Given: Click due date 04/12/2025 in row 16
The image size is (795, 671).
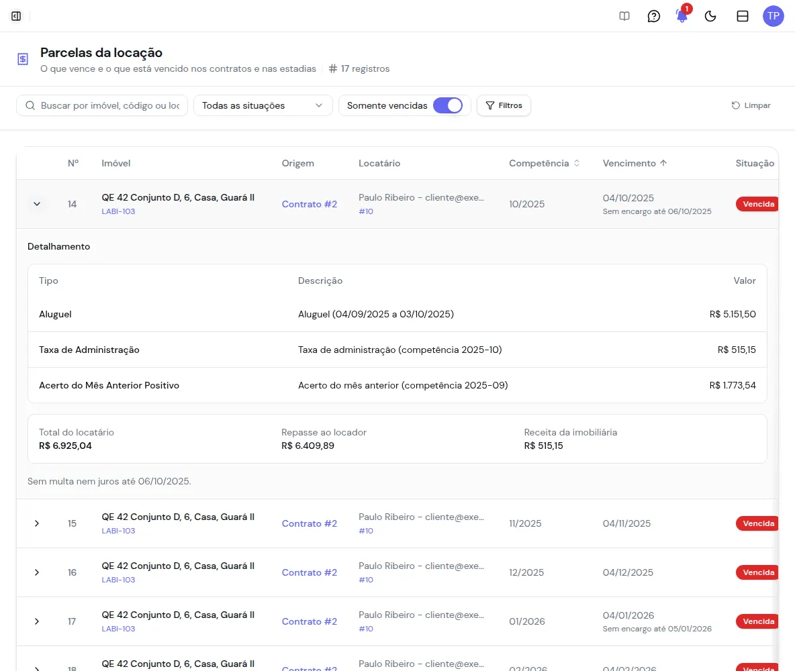Looking at the screenshot, I should 628,572.
